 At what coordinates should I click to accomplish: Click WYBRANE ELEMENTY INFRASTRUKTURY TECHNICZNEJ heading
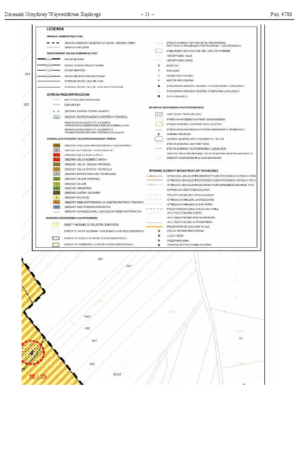[x=184, y=171]
